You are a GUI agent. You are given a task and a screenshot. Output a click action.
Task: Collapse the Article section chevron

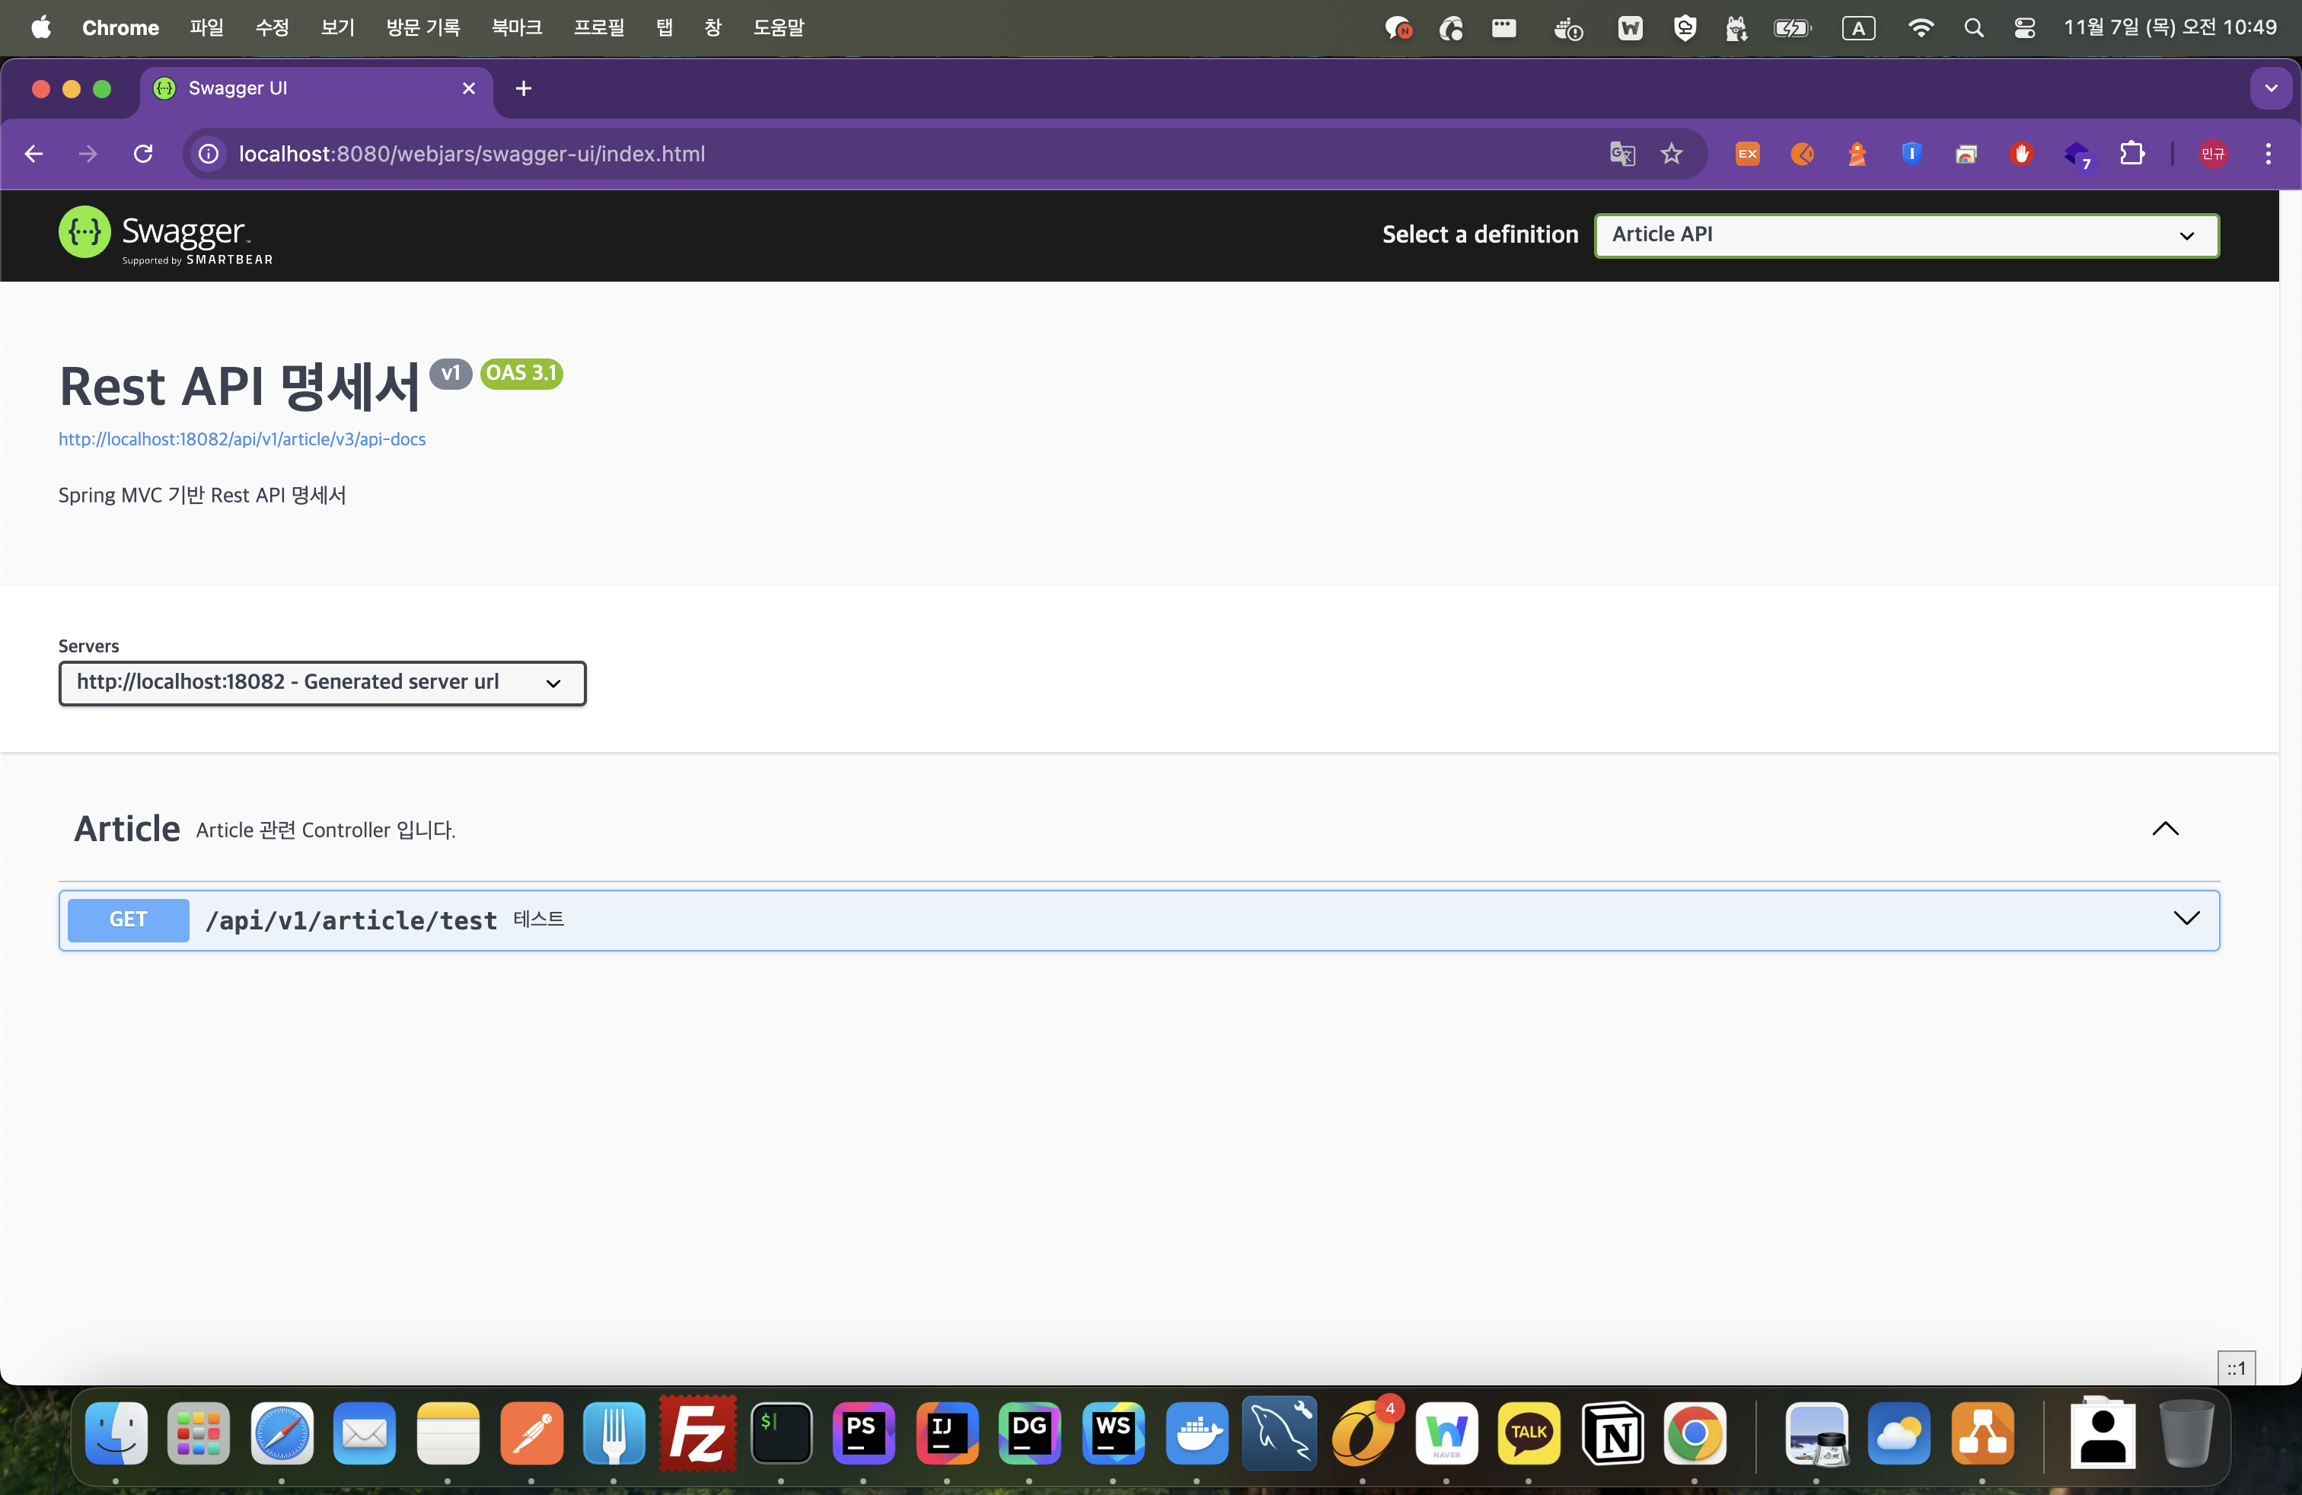(x=2165, y=829)
